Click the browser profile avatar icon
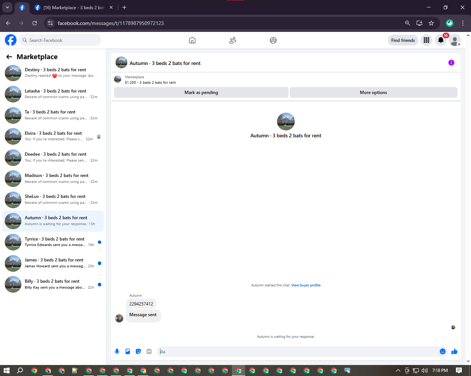471x376 pixels. (x=450, y=23)
